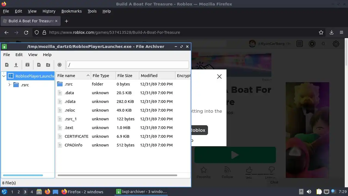Go back in Firefox
This screenshot has width=348, height=196.
pos(7,32)
